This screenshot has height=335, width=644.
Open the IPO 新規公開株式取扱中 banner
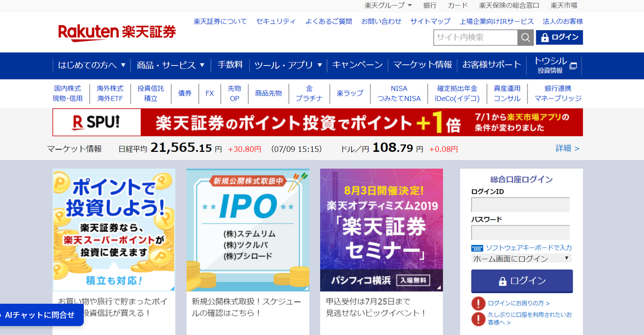click(248, 230)
